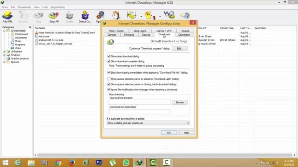
Task: Select the Compressed category folder
Action: [21, 34]
